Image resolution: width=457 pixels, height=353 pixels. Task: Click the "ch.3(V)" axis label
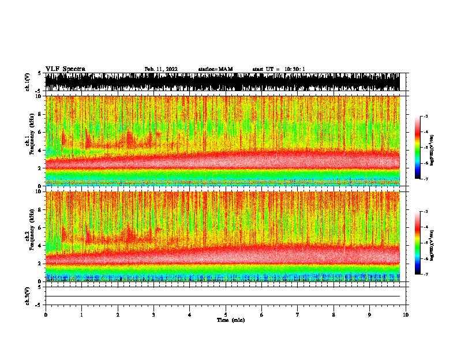click(28, 296)
